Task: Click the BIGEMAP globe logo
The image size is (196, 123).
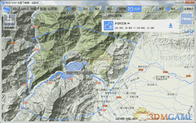Action: pos(7,9)
